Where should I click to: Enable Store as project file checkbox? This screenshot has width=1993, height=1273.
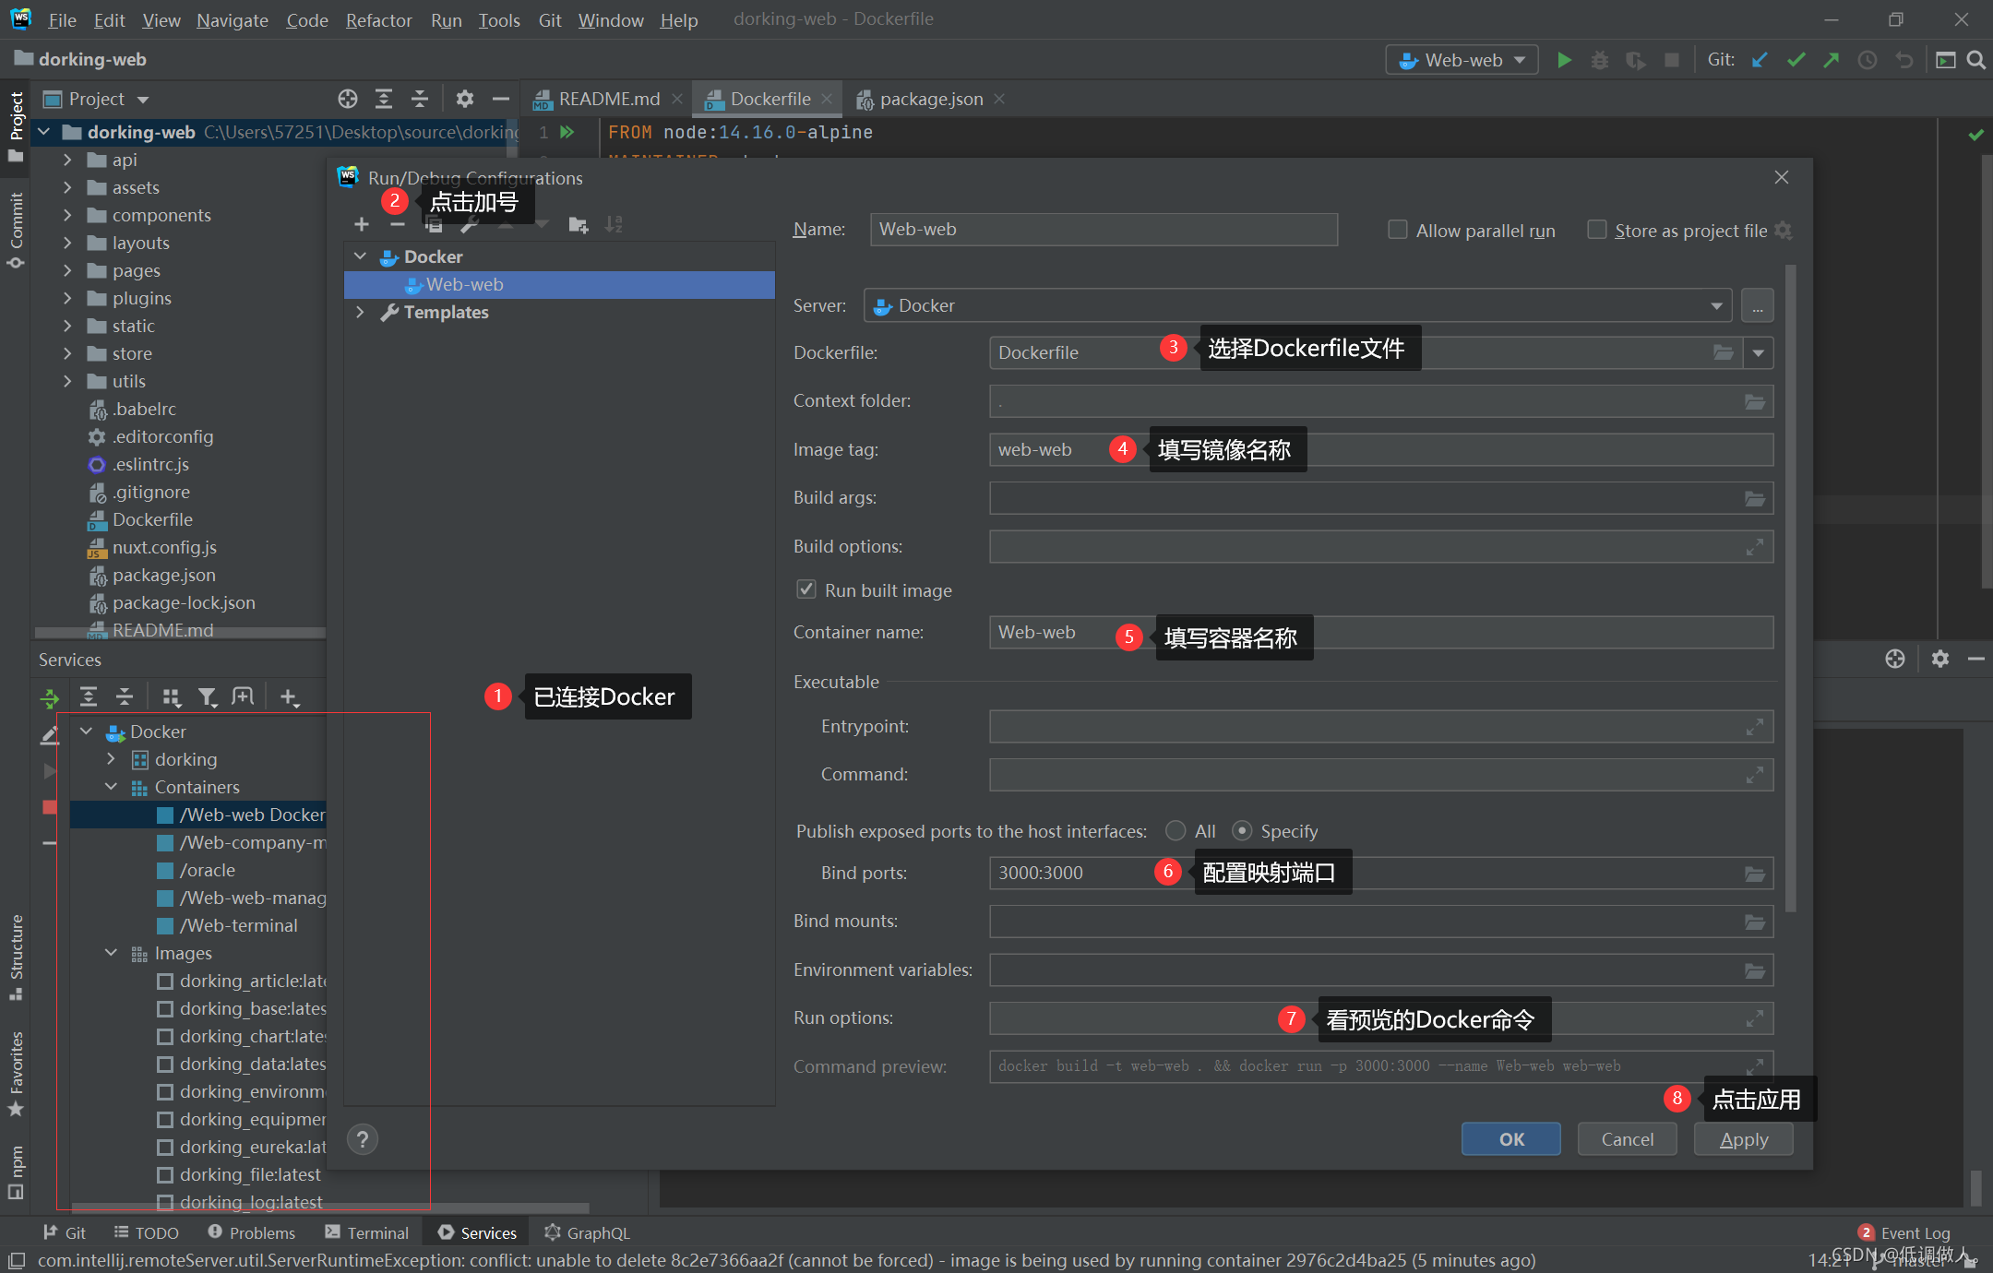tap(1596, 230)
